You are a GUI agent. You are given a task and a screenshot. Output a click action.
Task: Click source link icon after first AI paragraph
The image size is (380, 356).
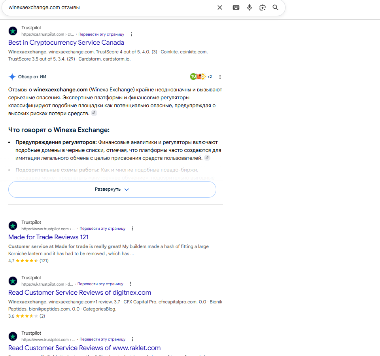coord(94,113)
